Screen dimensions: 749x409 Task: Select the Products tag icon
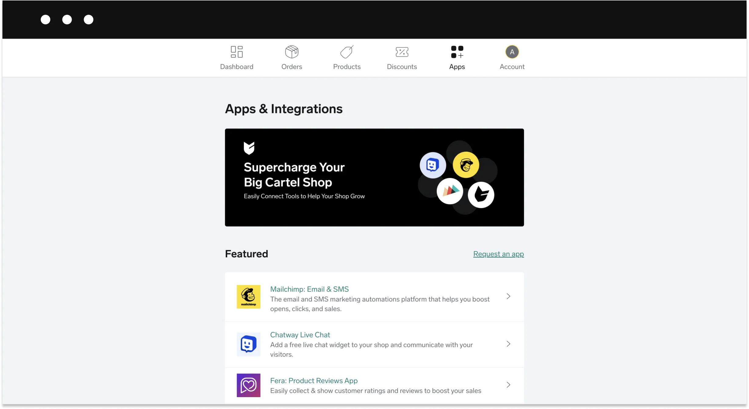pyautogui.click(x=347, y=52)
